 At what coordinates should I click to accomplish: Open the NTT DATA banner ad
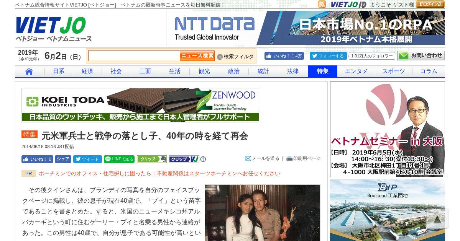tap(306, 28)
